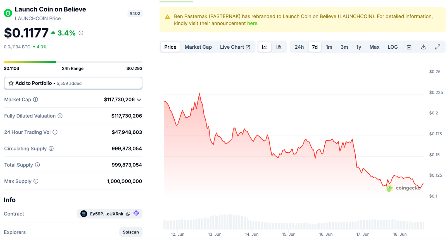Click the yellow warning triangle icon
The width and height of the screenshot is (447, 241).
168,17
